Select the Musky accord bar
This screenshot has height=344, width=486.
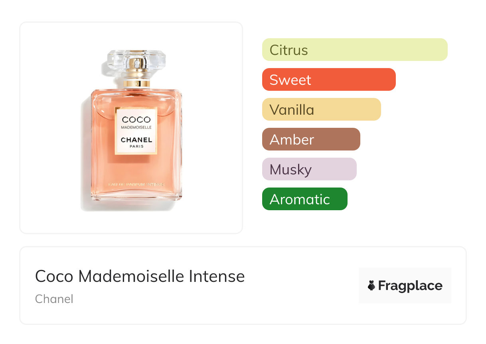click(x=309, y=169)
